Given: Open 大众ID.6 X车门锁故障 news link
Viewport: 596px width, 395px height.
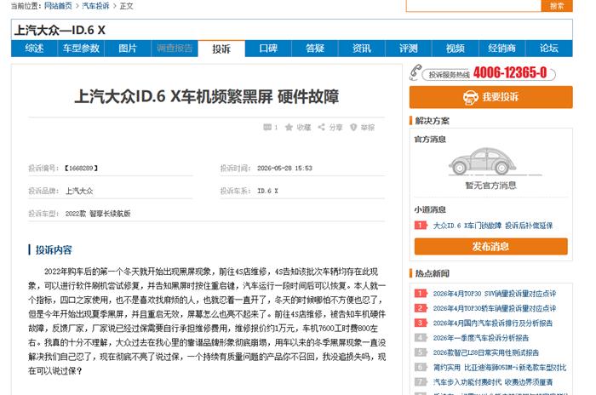Looking at the screenshot, I should pyautogui.click(x=493, y=226).
